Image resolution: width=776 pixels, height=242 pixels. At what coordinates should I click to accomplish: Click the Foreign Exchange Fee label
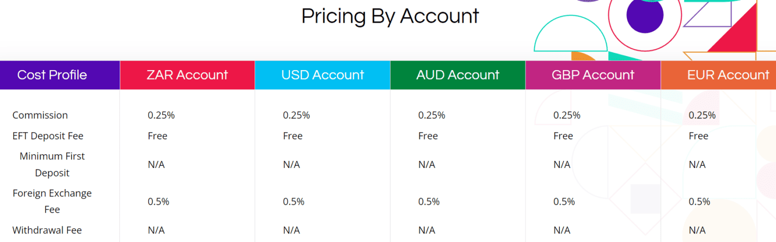click(52, 201)
